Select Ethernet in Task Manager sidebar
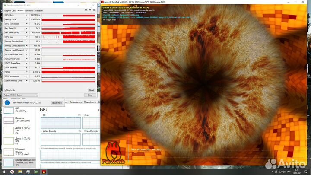The height and width of the screenshot is (175, 311). [19, 152]
